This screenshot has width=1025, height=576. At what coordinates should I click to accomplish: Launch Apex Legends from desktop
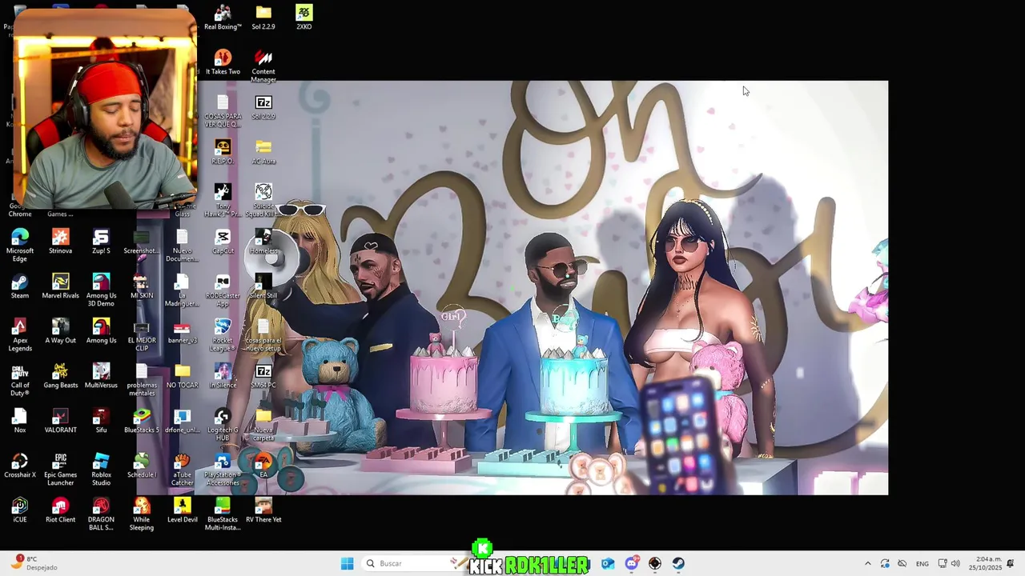pyautogui.click(x=20, y=334)
